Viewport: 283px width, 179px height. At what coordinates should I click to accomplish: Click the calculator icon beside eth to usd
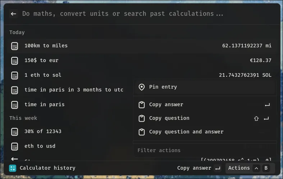coord(14,146)
